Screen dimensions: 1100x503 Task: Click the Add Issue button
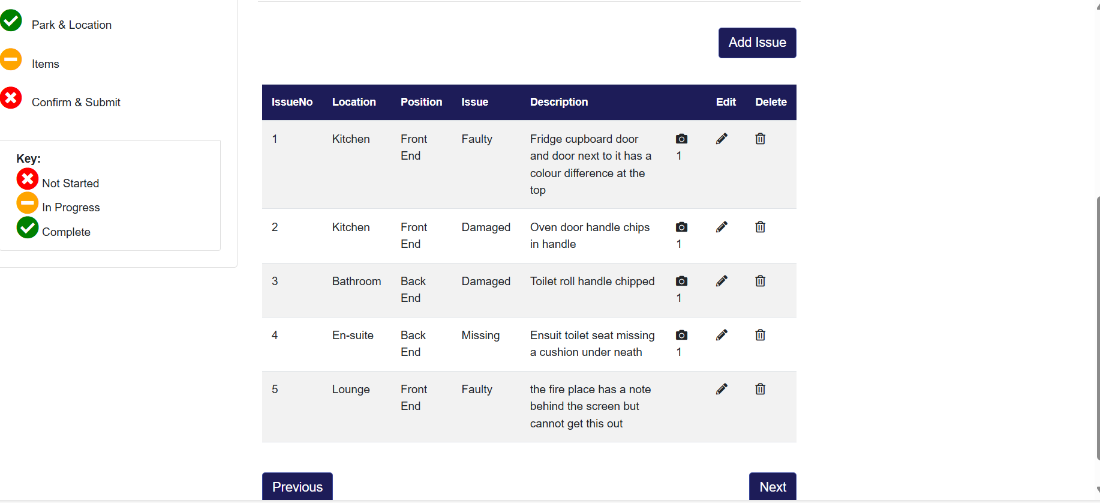point(757,43)
